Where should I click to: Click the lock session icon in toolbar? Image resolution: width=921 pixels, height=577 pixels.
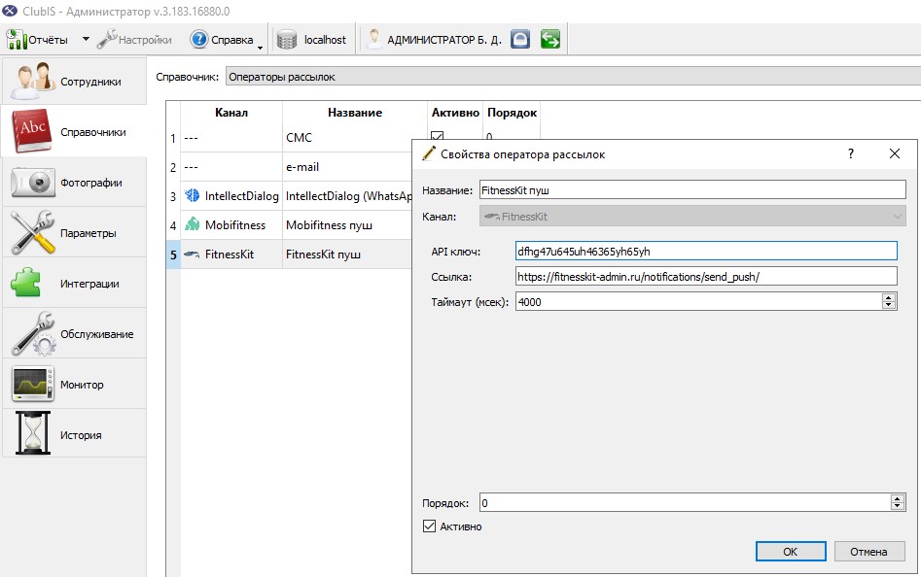[x=519, y=39]
